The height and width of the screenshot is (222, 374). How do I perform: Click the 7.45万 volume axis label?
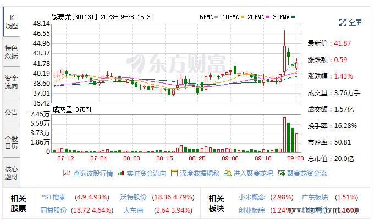40,114
